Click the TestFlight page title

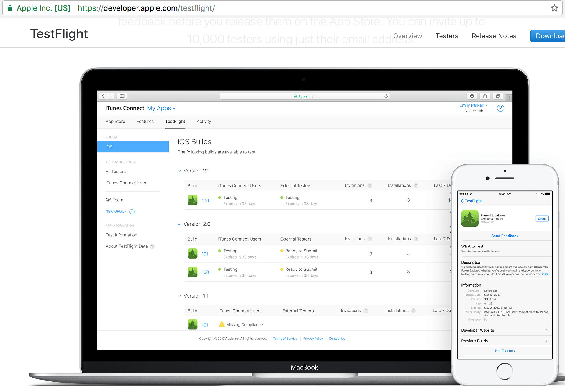coord(59,34)
